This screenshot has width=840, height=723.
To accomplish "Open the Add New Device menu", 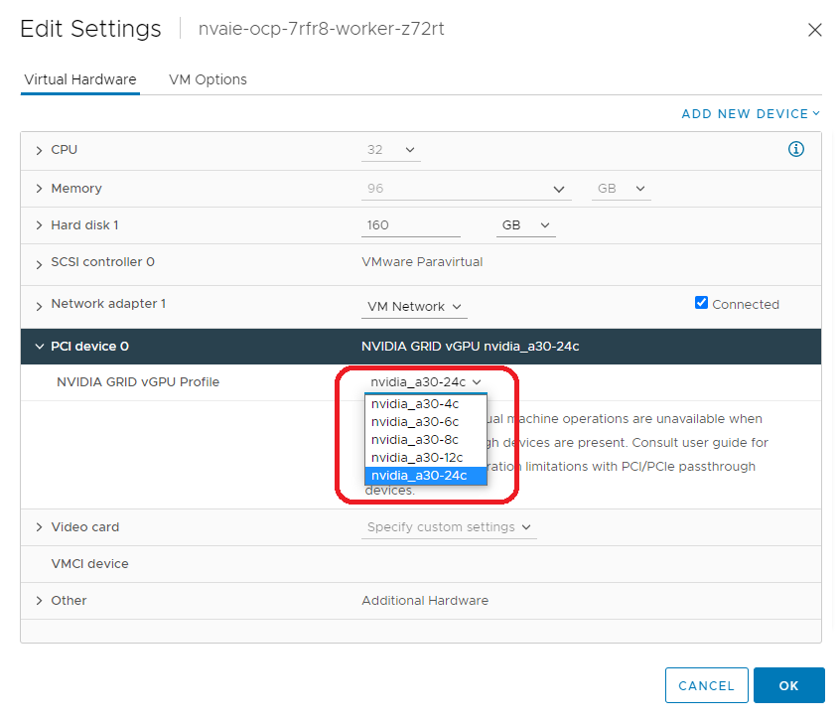I will [x=751, y=113].
